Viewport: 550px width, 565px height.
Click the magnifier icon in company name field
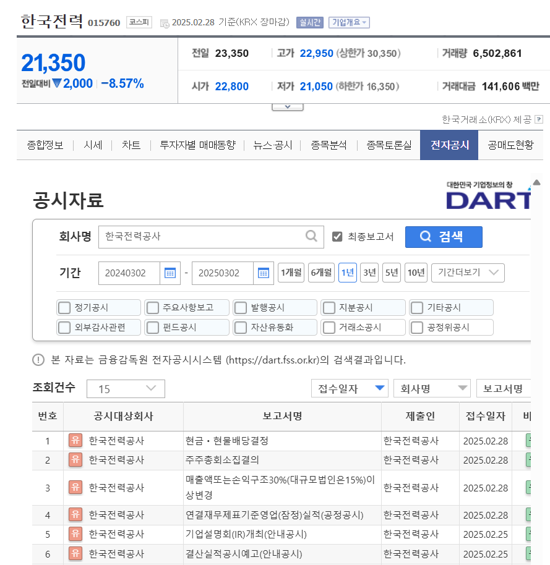[x=311, y=236]
